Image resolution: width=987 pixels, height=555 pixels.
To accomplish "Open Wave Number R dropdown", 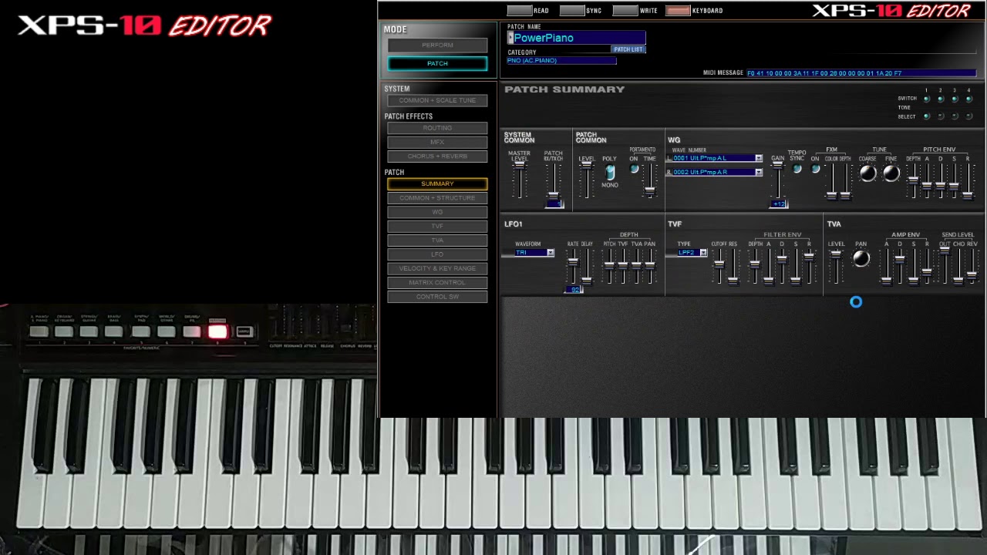I will click(x=759, y=173).
